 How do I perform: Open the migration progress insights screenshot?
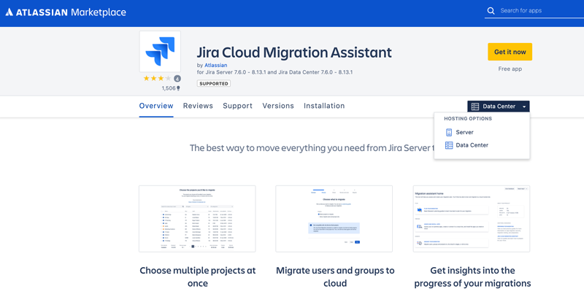[x=471, y=219]
